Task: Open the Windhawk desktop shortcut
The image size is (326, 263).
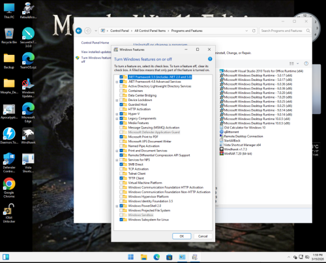Action: pyautogui.click(x=28, y=136)
